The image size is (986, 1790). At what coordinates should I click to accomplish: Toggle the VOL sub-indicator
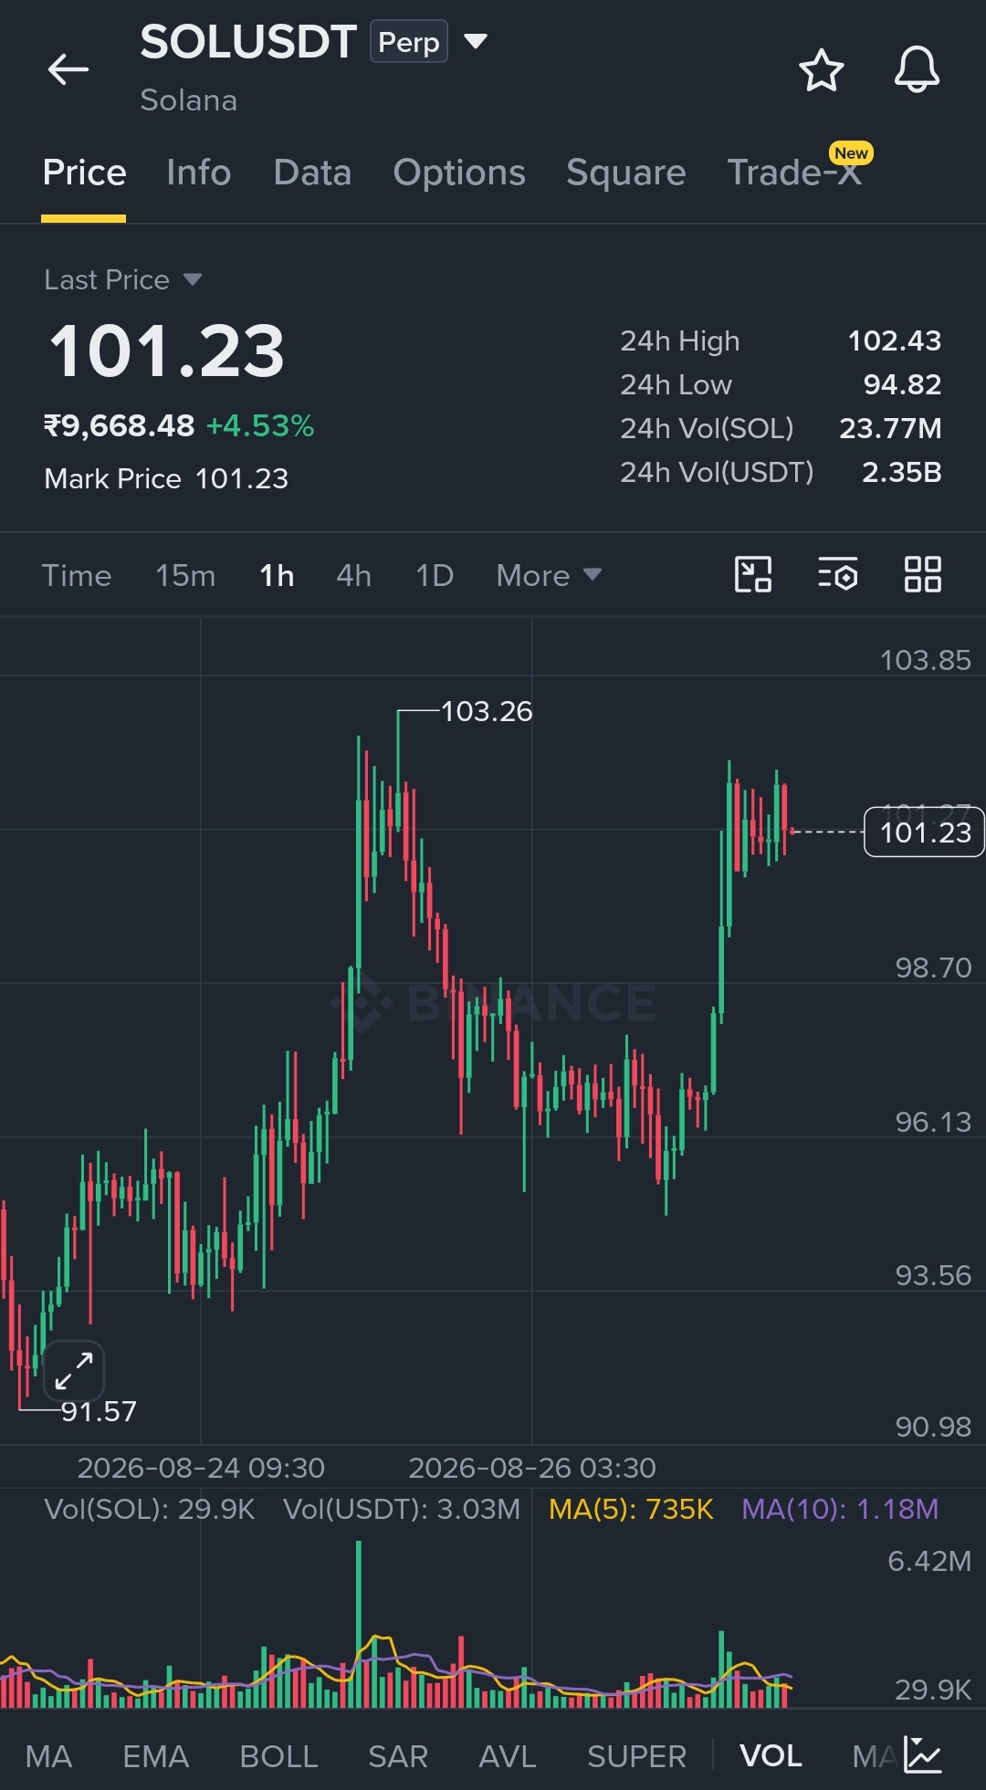point(771,1756)
